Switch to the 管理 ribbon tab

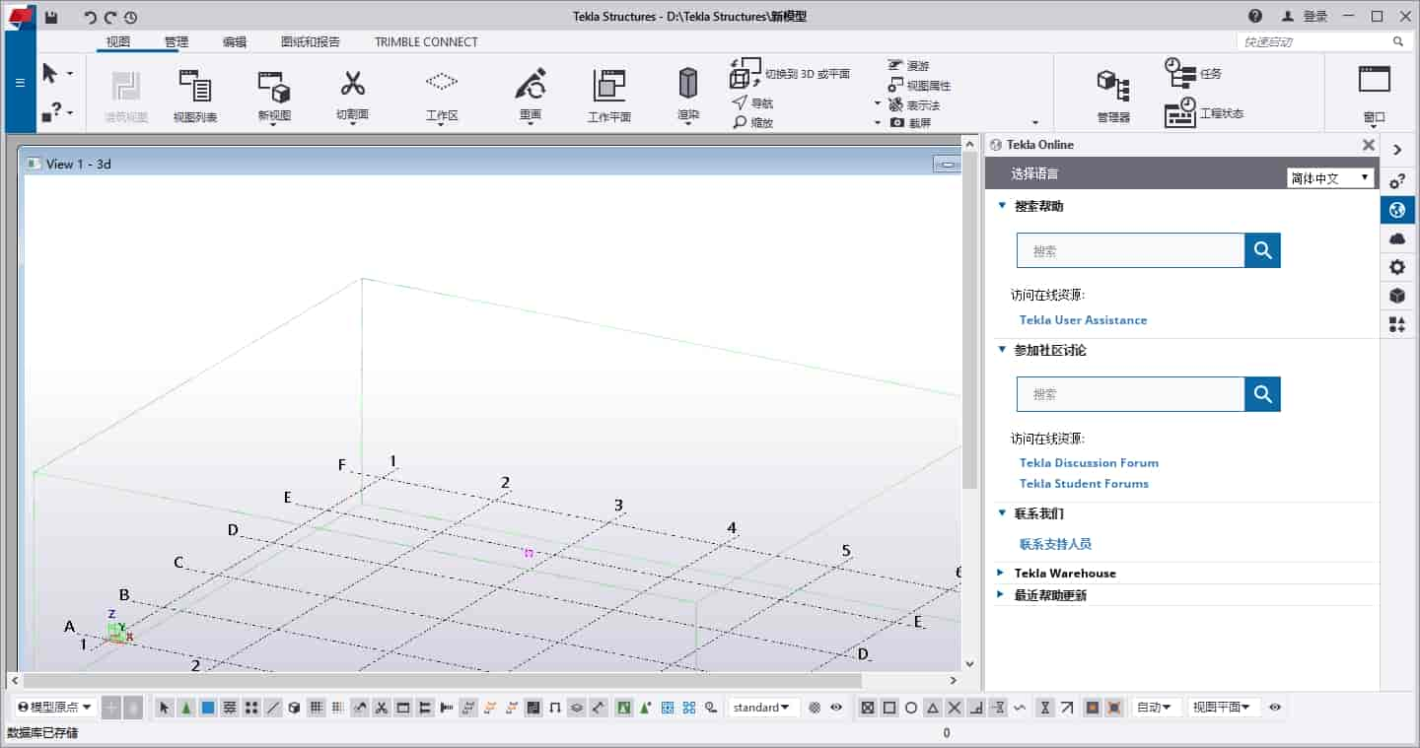click(177, 41)
